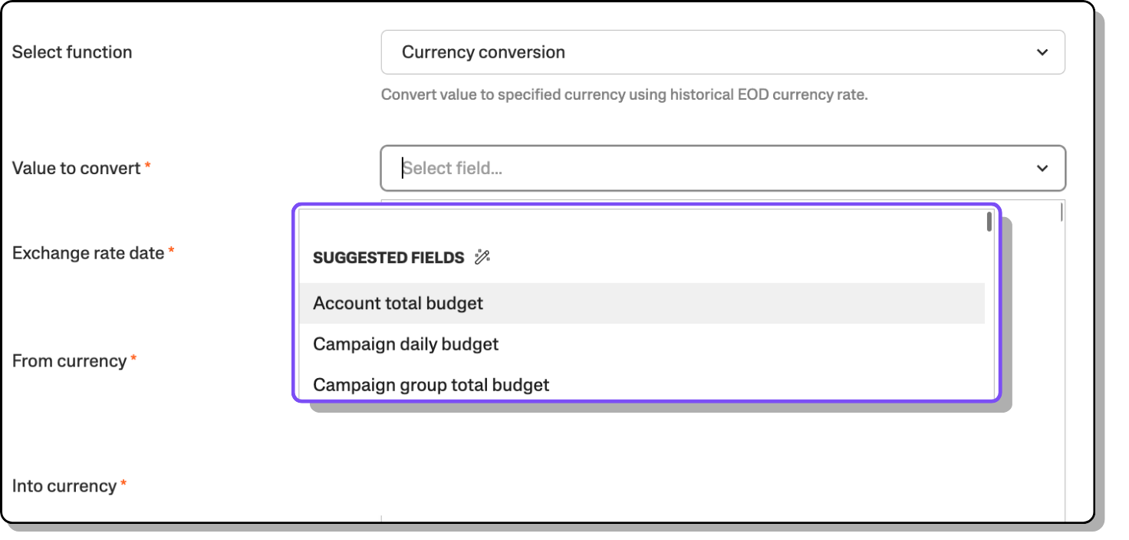
Task: Click the Into currency label
Action: pos(64,486)
